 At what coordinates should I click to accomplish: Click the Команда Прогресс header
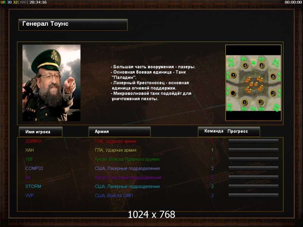point(229,131)
